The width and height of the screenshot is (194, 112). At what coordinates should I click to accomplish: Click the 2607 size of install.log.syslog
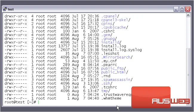click(x=65, y=50)
